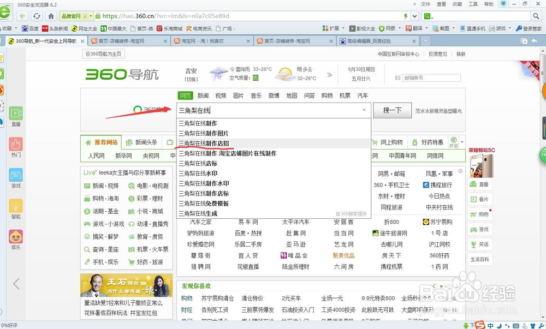Screen dimensions: 546x329
Task: Open the 查看 menu in title bar
Action: 442,4
